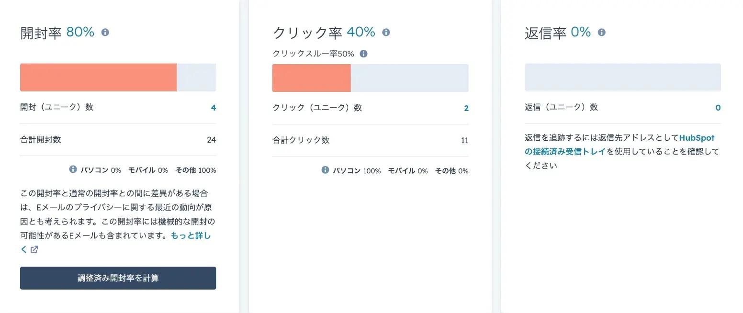Click the 合計開封数 row

click(118, 140)
